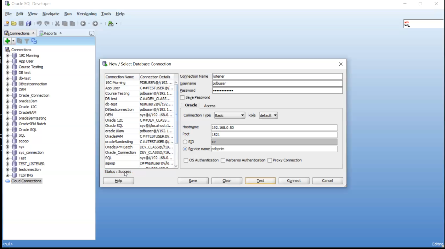Click the Copy toolbar icon
445x249 pixels.
pos(65,24)
